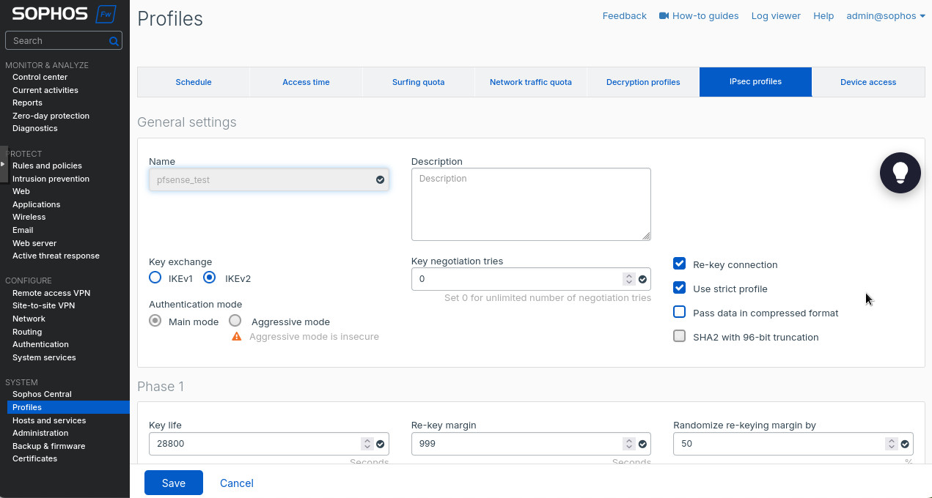Click validation check icon beside Key life
This screenshot has width=932, height=498.
pyautogui.click(x=380, y=444)
